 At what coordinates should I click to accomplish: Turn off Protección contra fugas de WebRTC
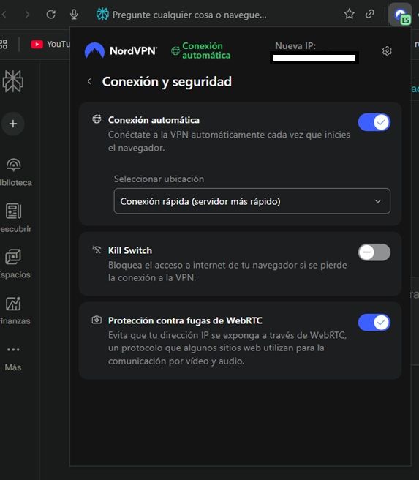pos(374,323)
